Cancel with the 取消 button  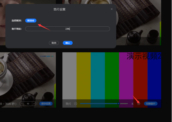[54, 43]
